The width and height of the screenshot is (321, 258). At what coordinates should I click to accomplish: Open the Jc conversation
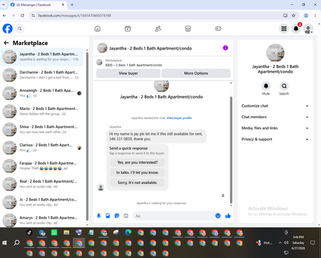coord(42,202)
